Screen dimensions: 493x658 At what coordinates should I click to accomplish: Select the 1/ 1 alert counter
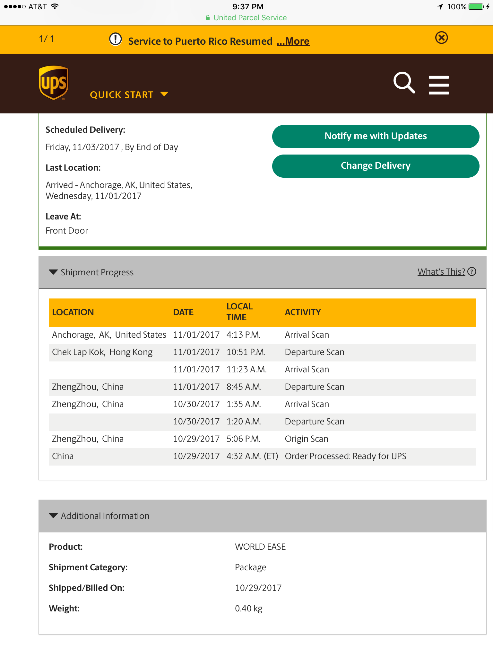47,39
